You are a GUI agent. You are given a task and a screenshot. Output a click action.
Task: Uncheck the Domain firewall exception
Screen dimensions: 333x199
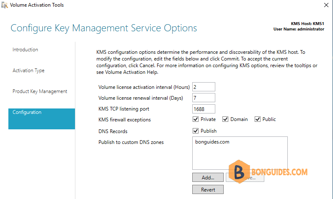[x=225, y=119]
